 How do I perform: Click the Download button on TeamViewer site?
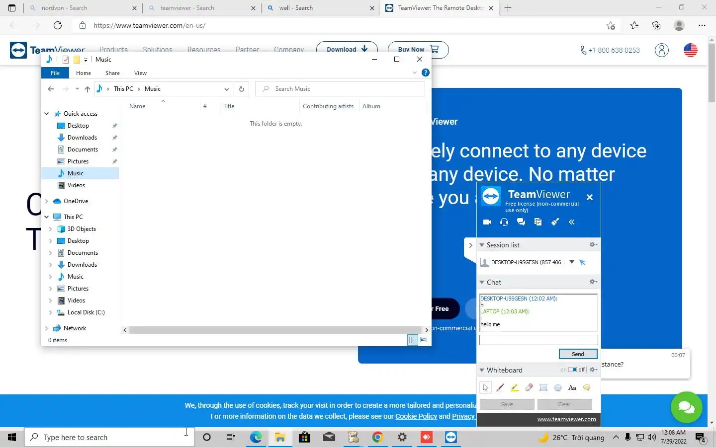[347, 49]
